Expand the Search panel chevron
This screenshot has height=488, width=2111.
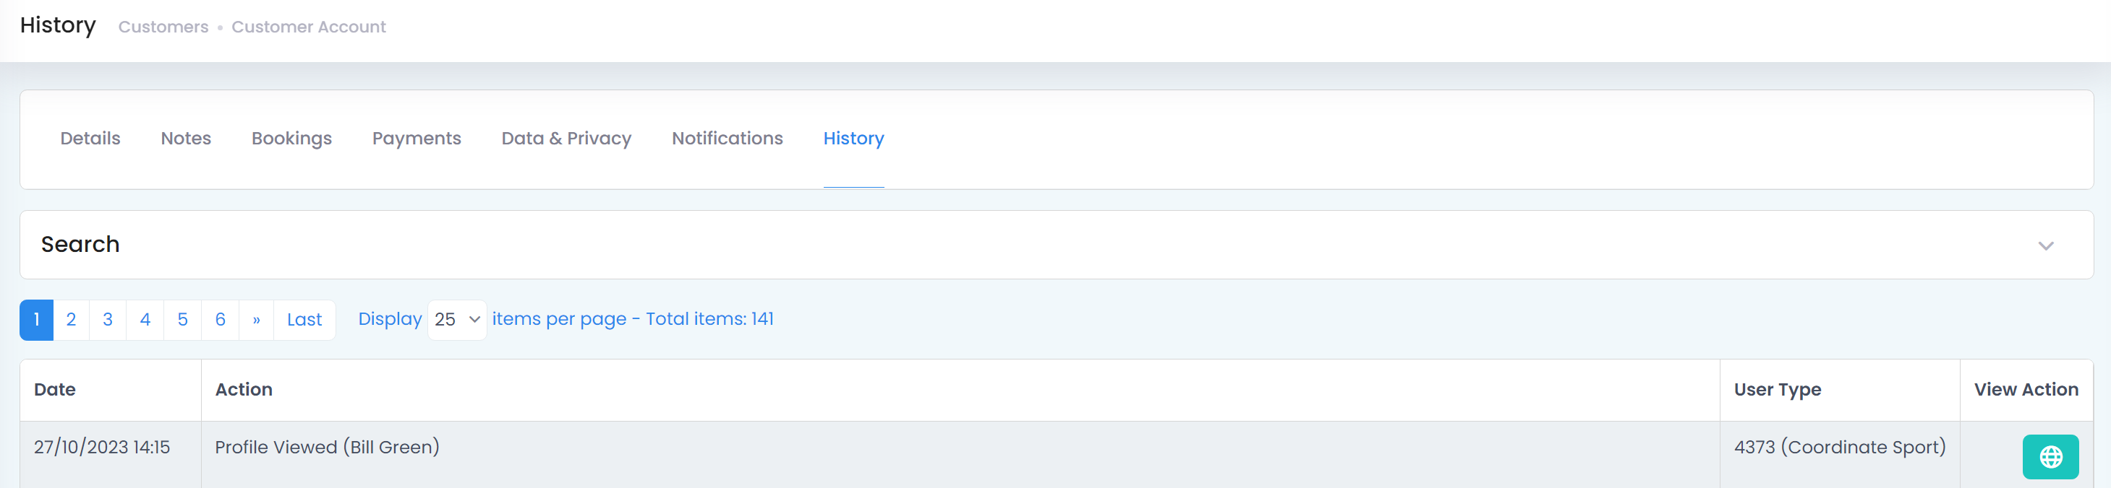pos(2045,245)
